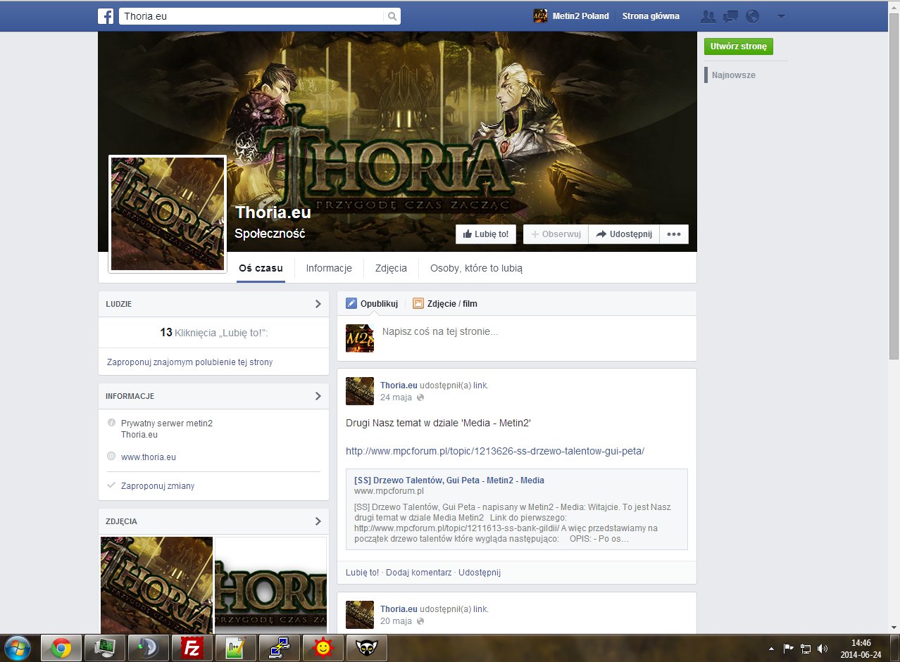Screen dimensions: 900x662
Task: Click photo icon next to Zdjęcie / film
Action: [418, 303]
